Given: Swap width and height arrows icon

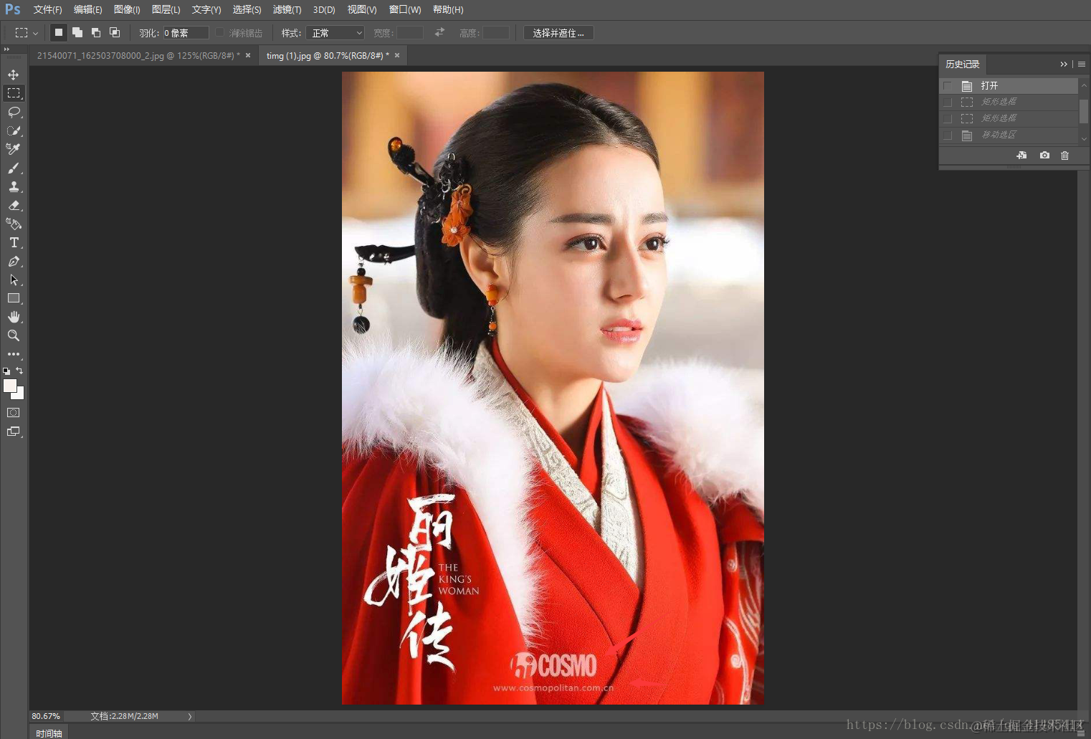Looking at the screenshot, I should click(439, 32).
